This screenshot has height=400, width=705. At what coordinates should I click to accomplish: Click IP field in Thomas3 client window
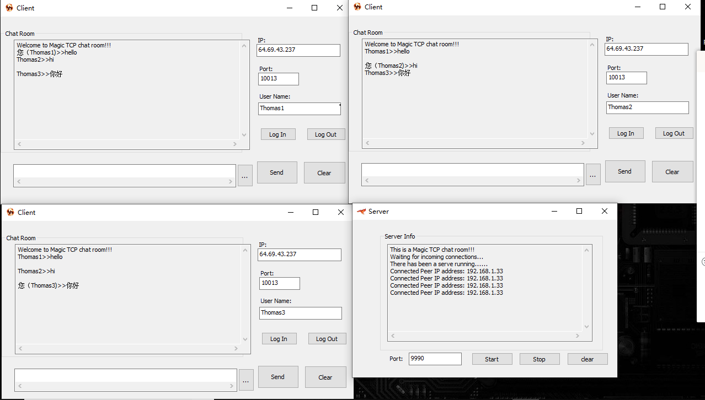tap(300, 255)
